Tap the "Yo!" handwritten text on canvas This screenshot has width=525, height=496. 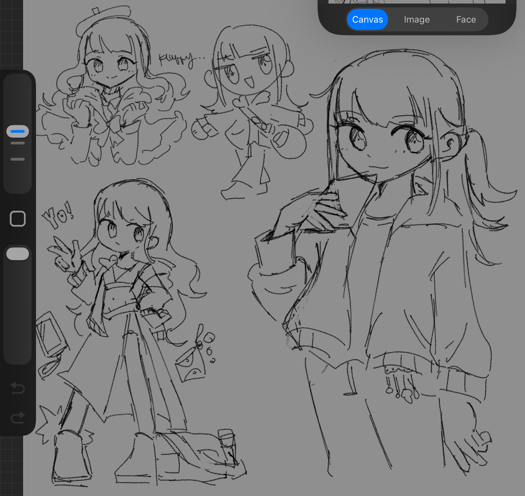click(x=58, y=216)
